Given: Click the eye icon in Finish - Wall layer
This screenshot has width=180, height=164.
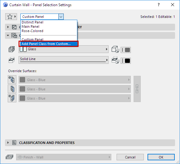Looking at the screenshot, I should pyautogui.click(x=20, y=157).
